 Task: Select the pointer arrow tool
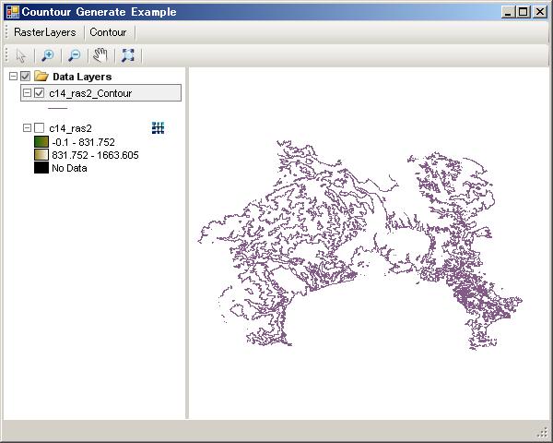(x=21, y=54)
